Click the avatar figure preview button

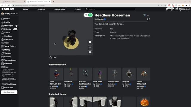90,47
